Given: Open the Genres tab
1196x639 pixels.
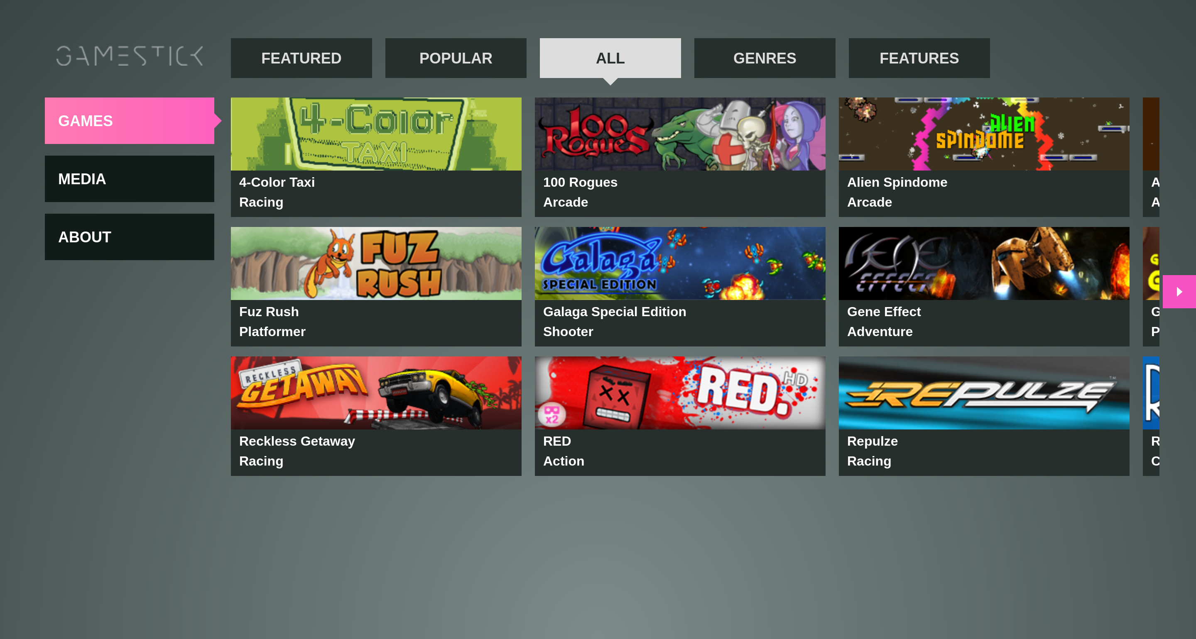Looking at the screenshot, I should 765,58.
